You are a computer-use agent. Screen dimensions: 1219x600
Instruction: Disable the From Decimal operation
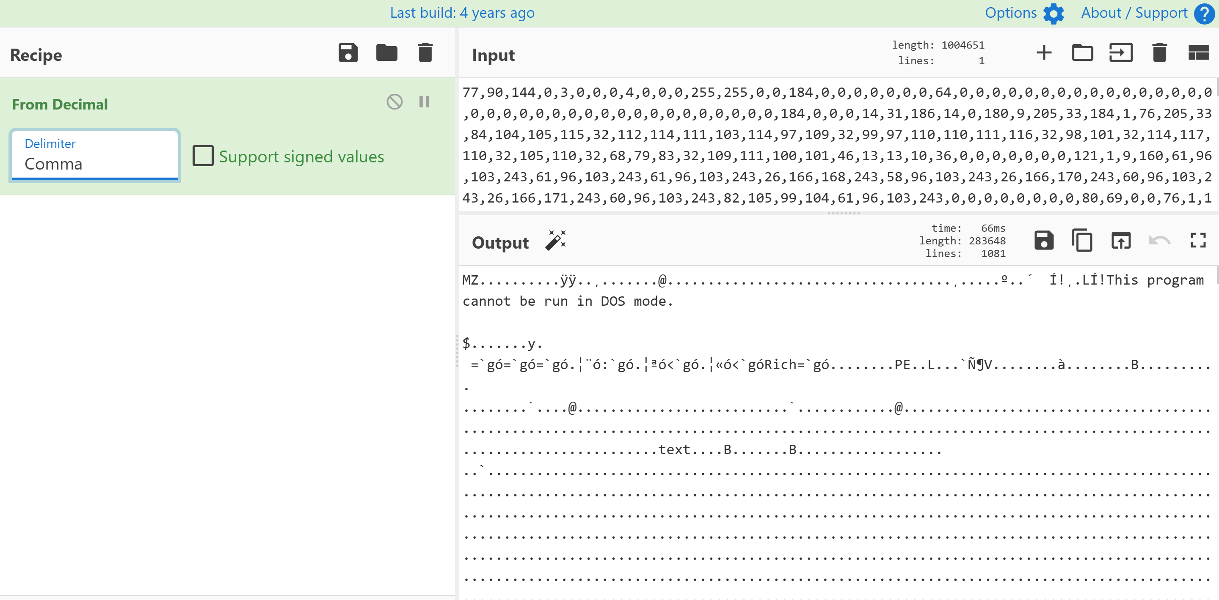pyautogui.click(x=394, y=101)
